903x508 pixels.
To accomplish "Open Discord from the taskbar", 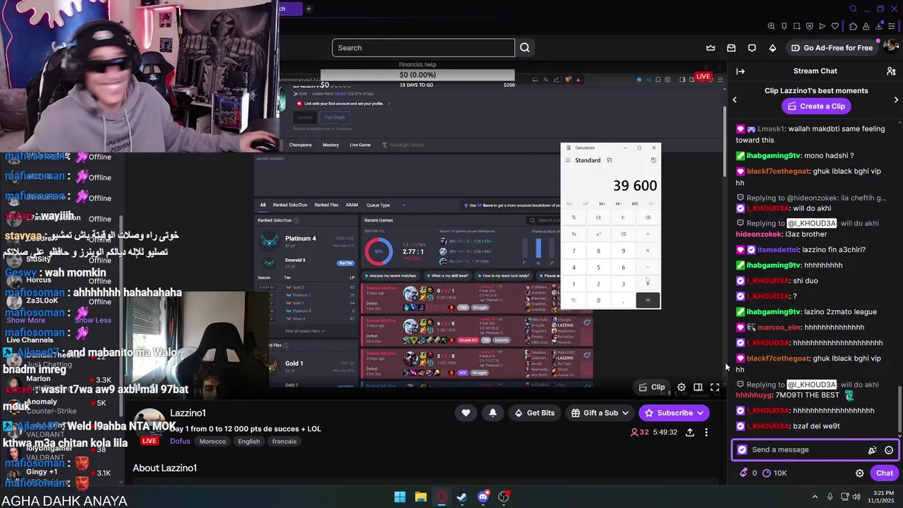I will point(483,497).
